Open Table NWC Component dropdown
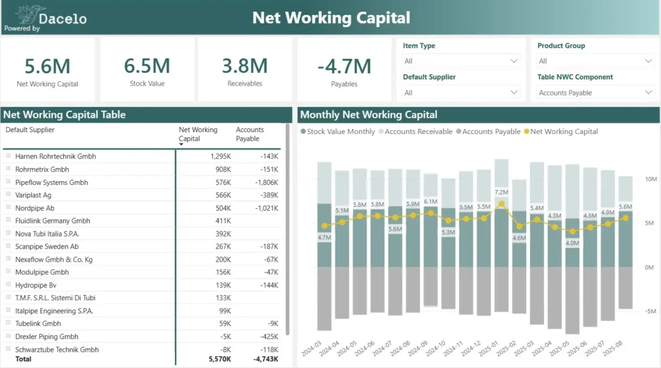661x368 pixels. point(595,93)
